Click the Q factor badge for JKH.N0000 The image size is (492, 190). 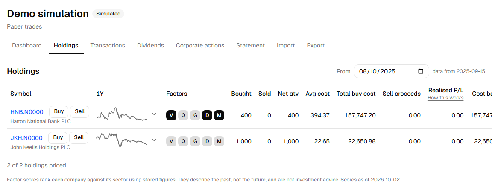183,141
